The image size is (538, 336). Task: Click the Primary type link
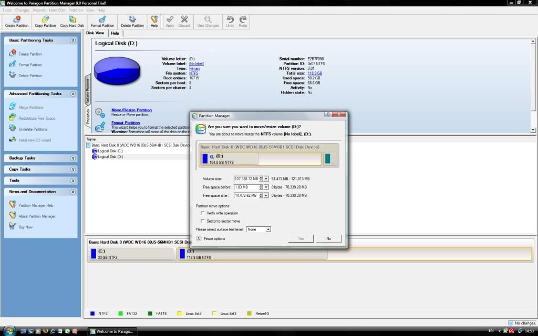tap(194, 69)
